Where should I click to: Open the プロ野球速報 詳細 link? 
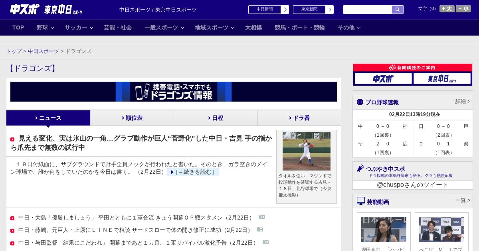click(x=463, y=102)
